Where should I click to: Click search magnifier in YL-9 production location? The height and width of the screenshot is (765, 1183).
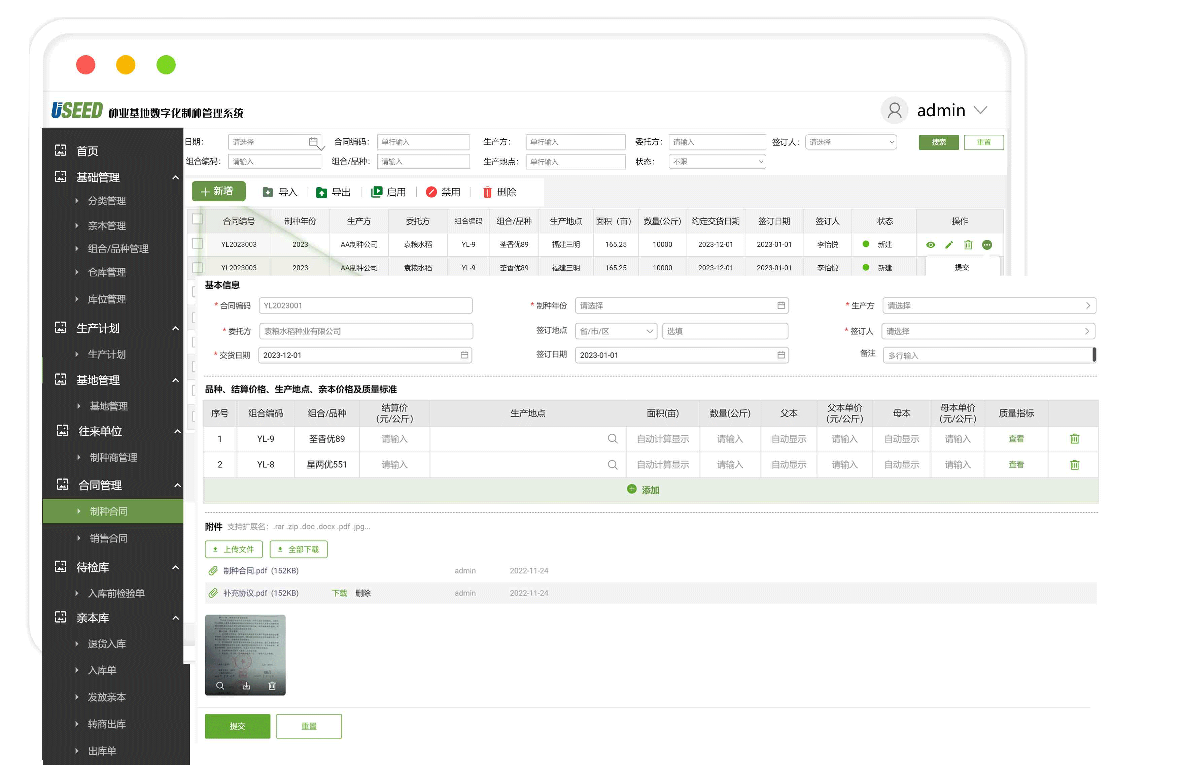tap(613, 439)
